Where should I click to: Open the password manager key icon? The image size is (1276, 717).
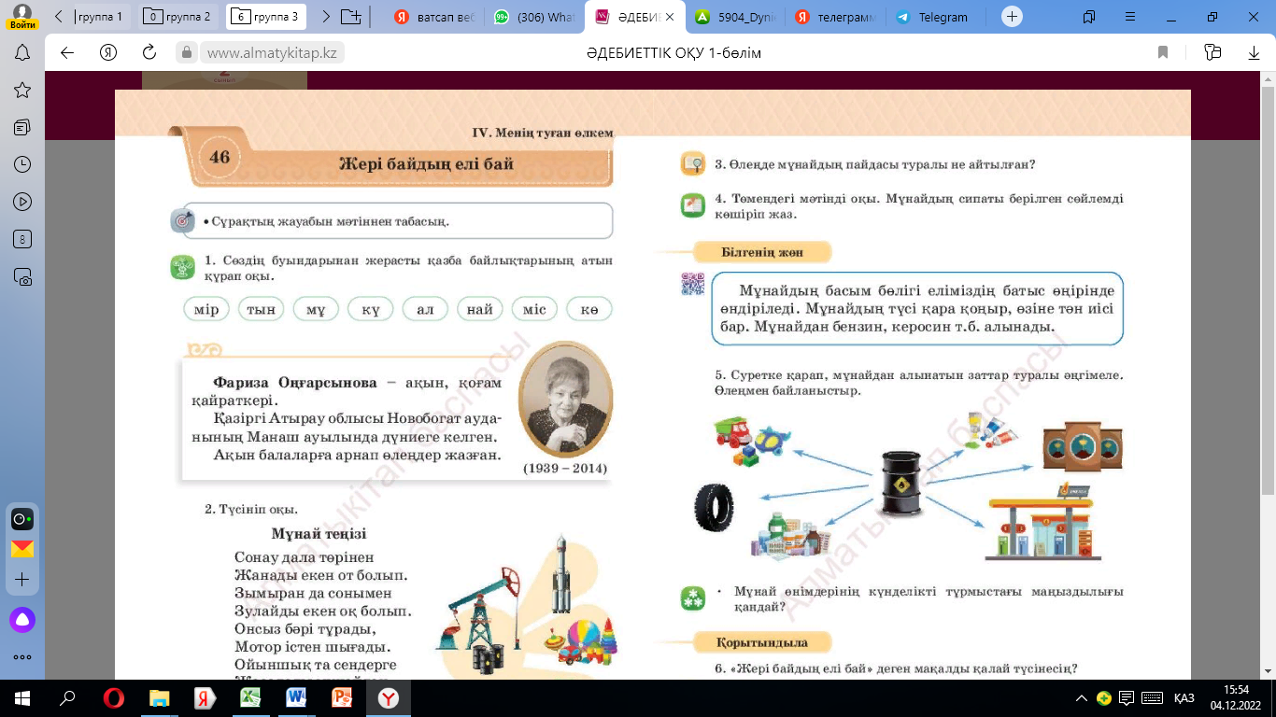1213,52
